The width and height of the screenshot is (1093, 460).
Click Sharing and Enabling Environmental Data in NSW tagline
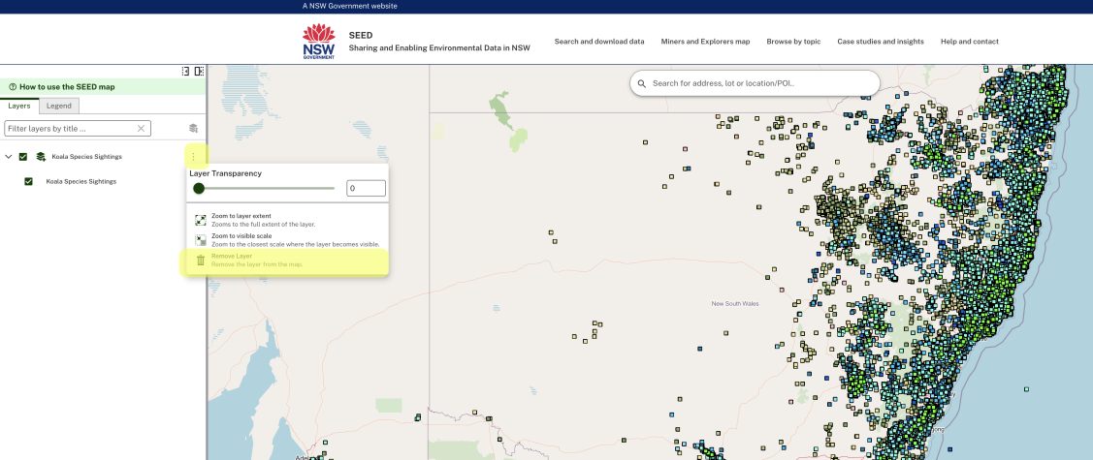(439, 48)
